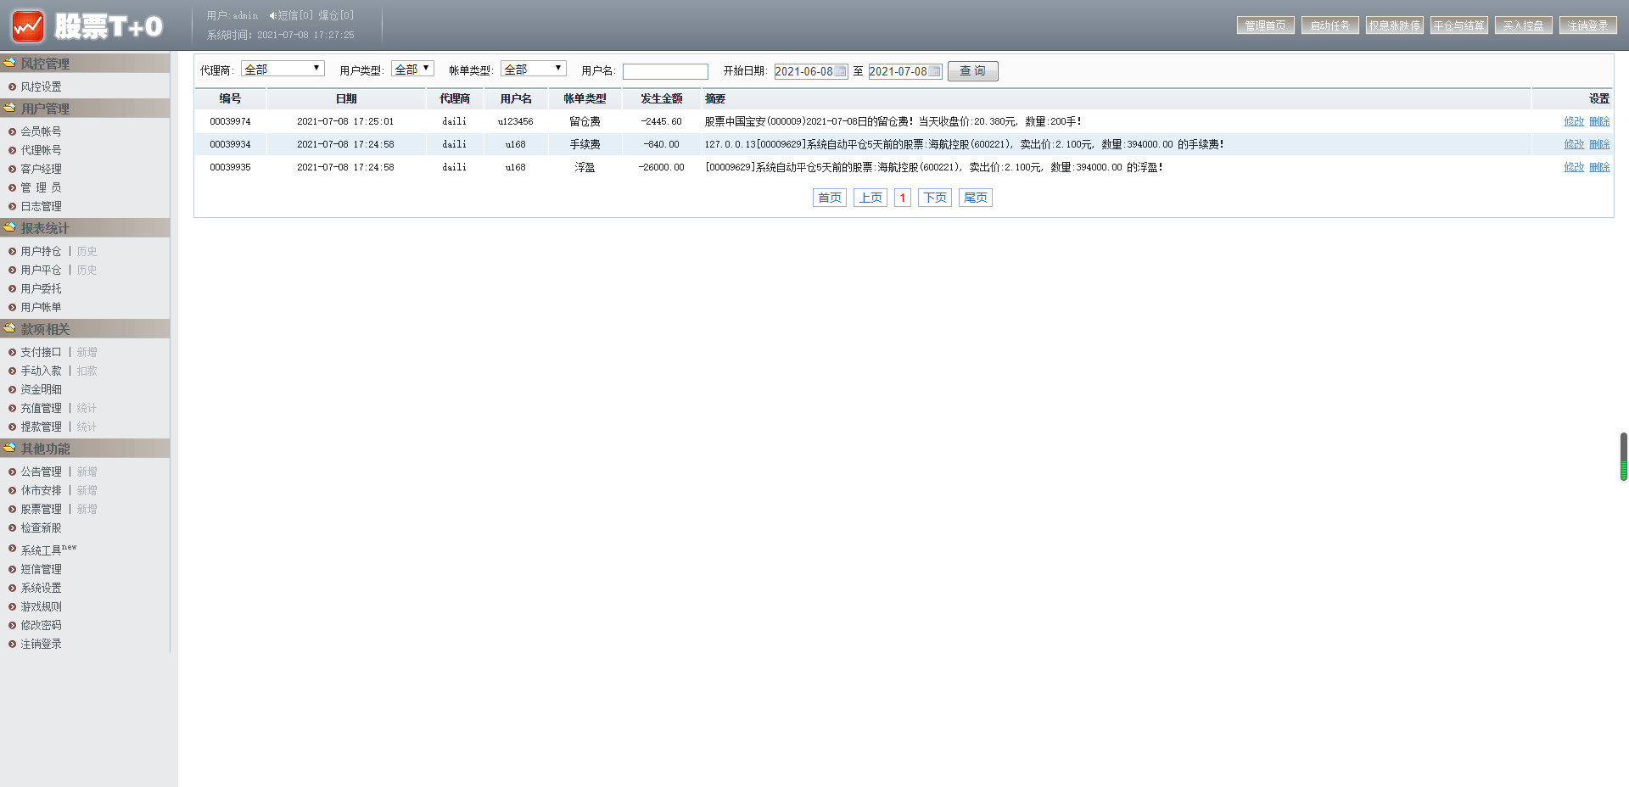Open 会员帐号 in sidebar
The image size is (1629, 787).
click(x=41, y=131)
